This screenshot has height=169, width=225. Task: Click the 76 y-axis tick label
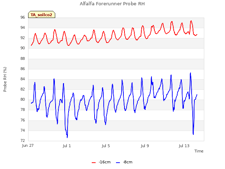pos(22,120)
